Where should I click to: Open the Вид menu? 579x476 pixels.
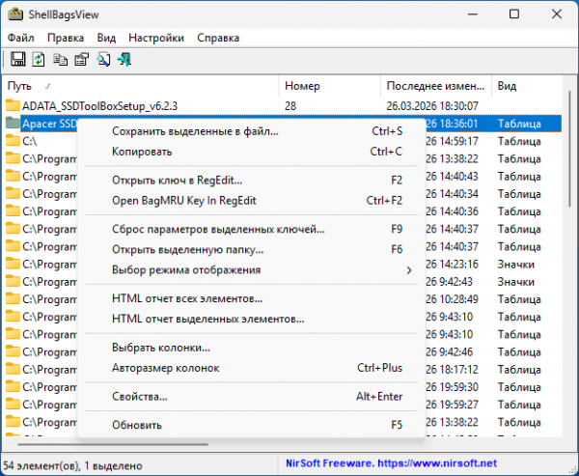106,38
